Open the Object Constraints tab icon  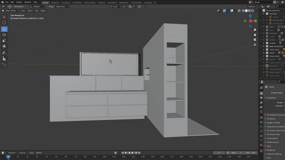[x=261, y=136]
